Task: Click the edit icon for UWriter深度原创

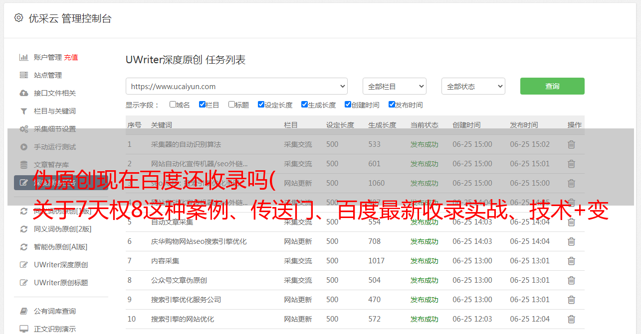Action: (x=23, y=265)
